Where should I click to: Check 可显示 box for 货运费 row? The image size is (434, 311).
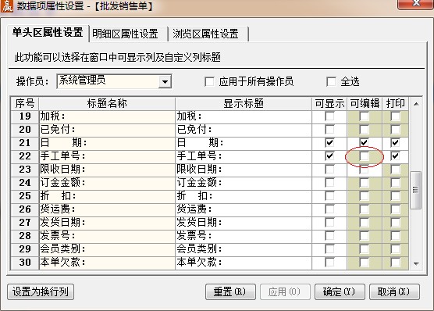[x=329, y=209]
